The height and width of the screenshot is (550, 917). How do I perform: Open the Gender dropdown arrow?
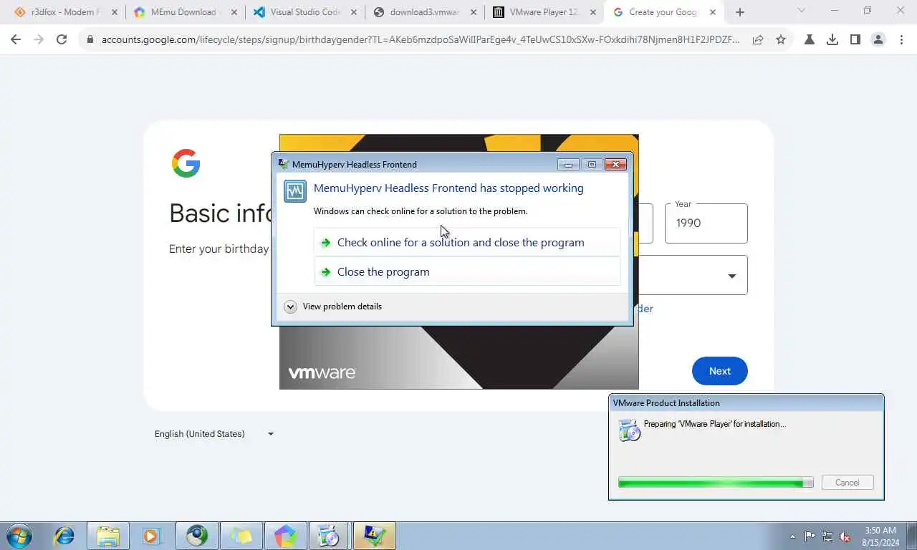(731, 276)
